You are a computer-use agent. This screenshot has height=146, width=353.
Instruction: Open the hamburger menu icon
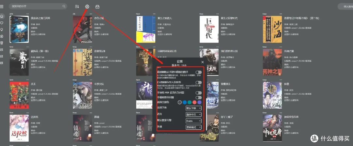(x=2, y=7)
